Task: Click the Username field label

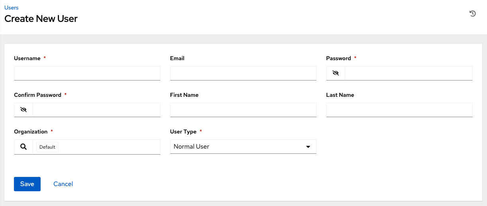Action: pyautogui.click(x=27, y=58)
